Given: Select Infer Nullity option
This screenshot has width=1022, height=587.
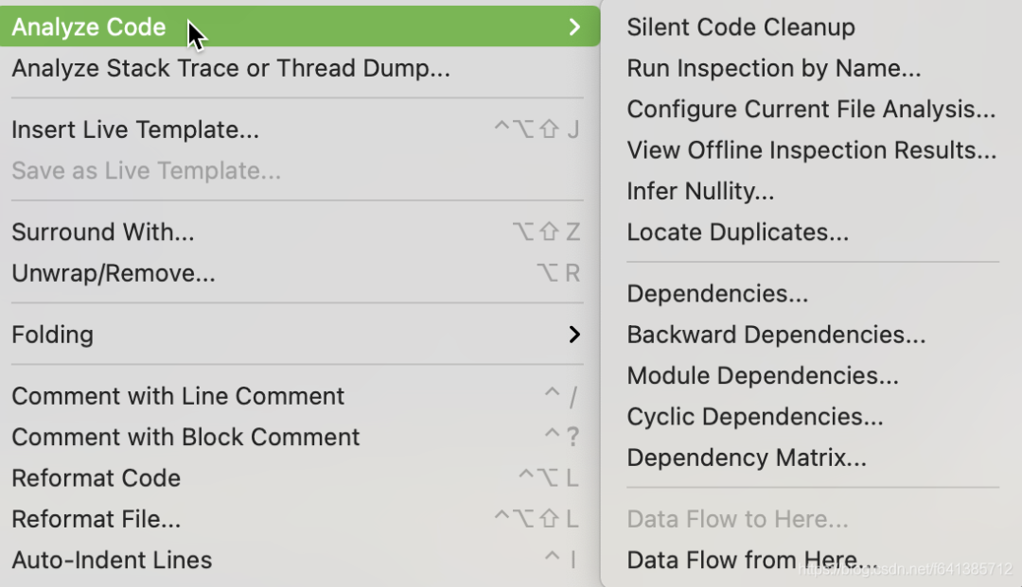Looking at the screenshot, I should pyautogui.click(x=700, y=191).
